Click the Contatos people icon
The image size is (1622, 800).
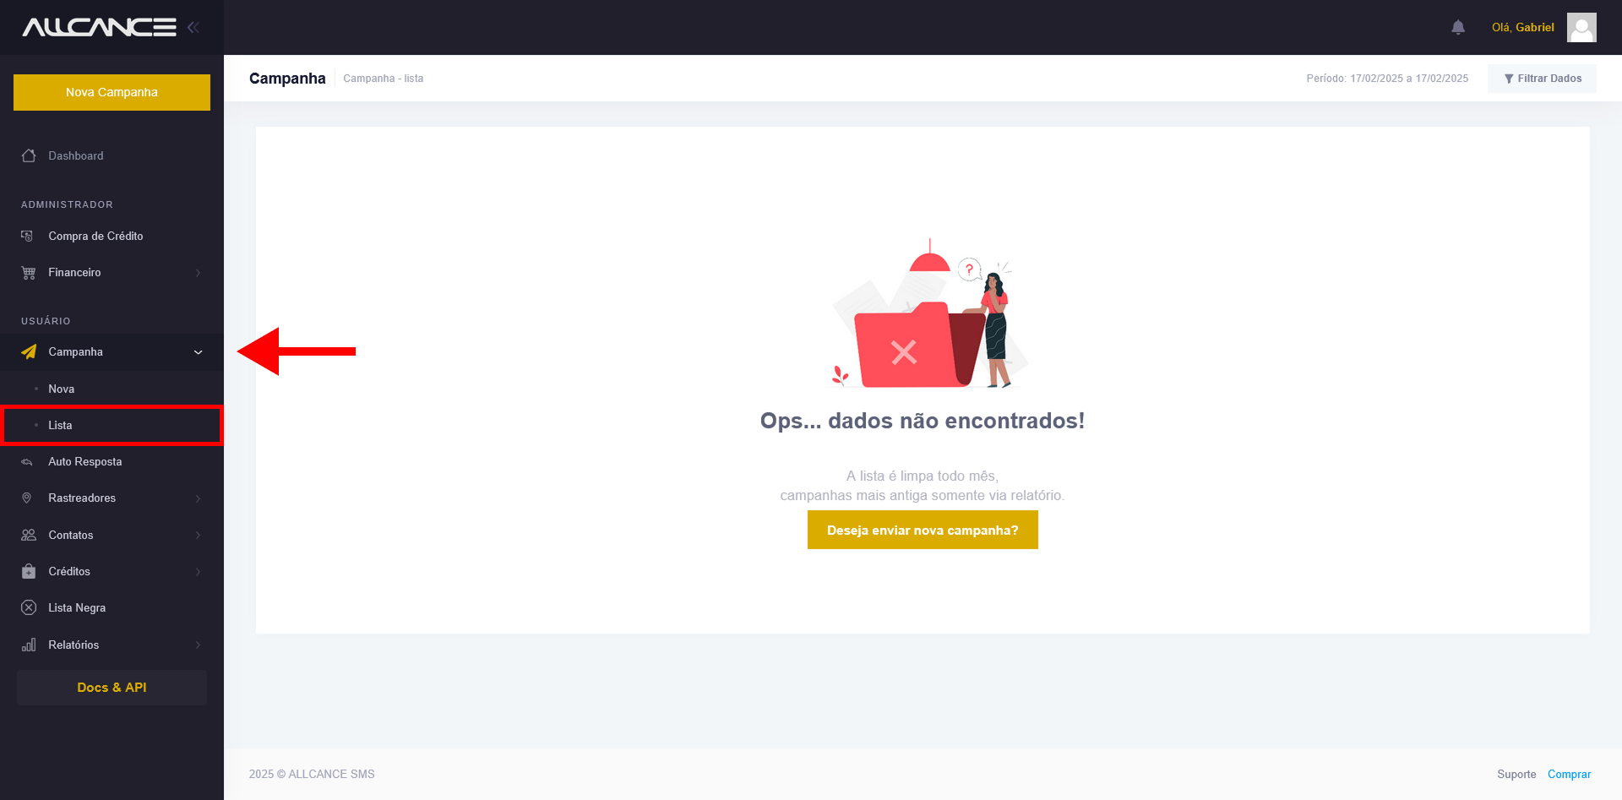point(29,535)
